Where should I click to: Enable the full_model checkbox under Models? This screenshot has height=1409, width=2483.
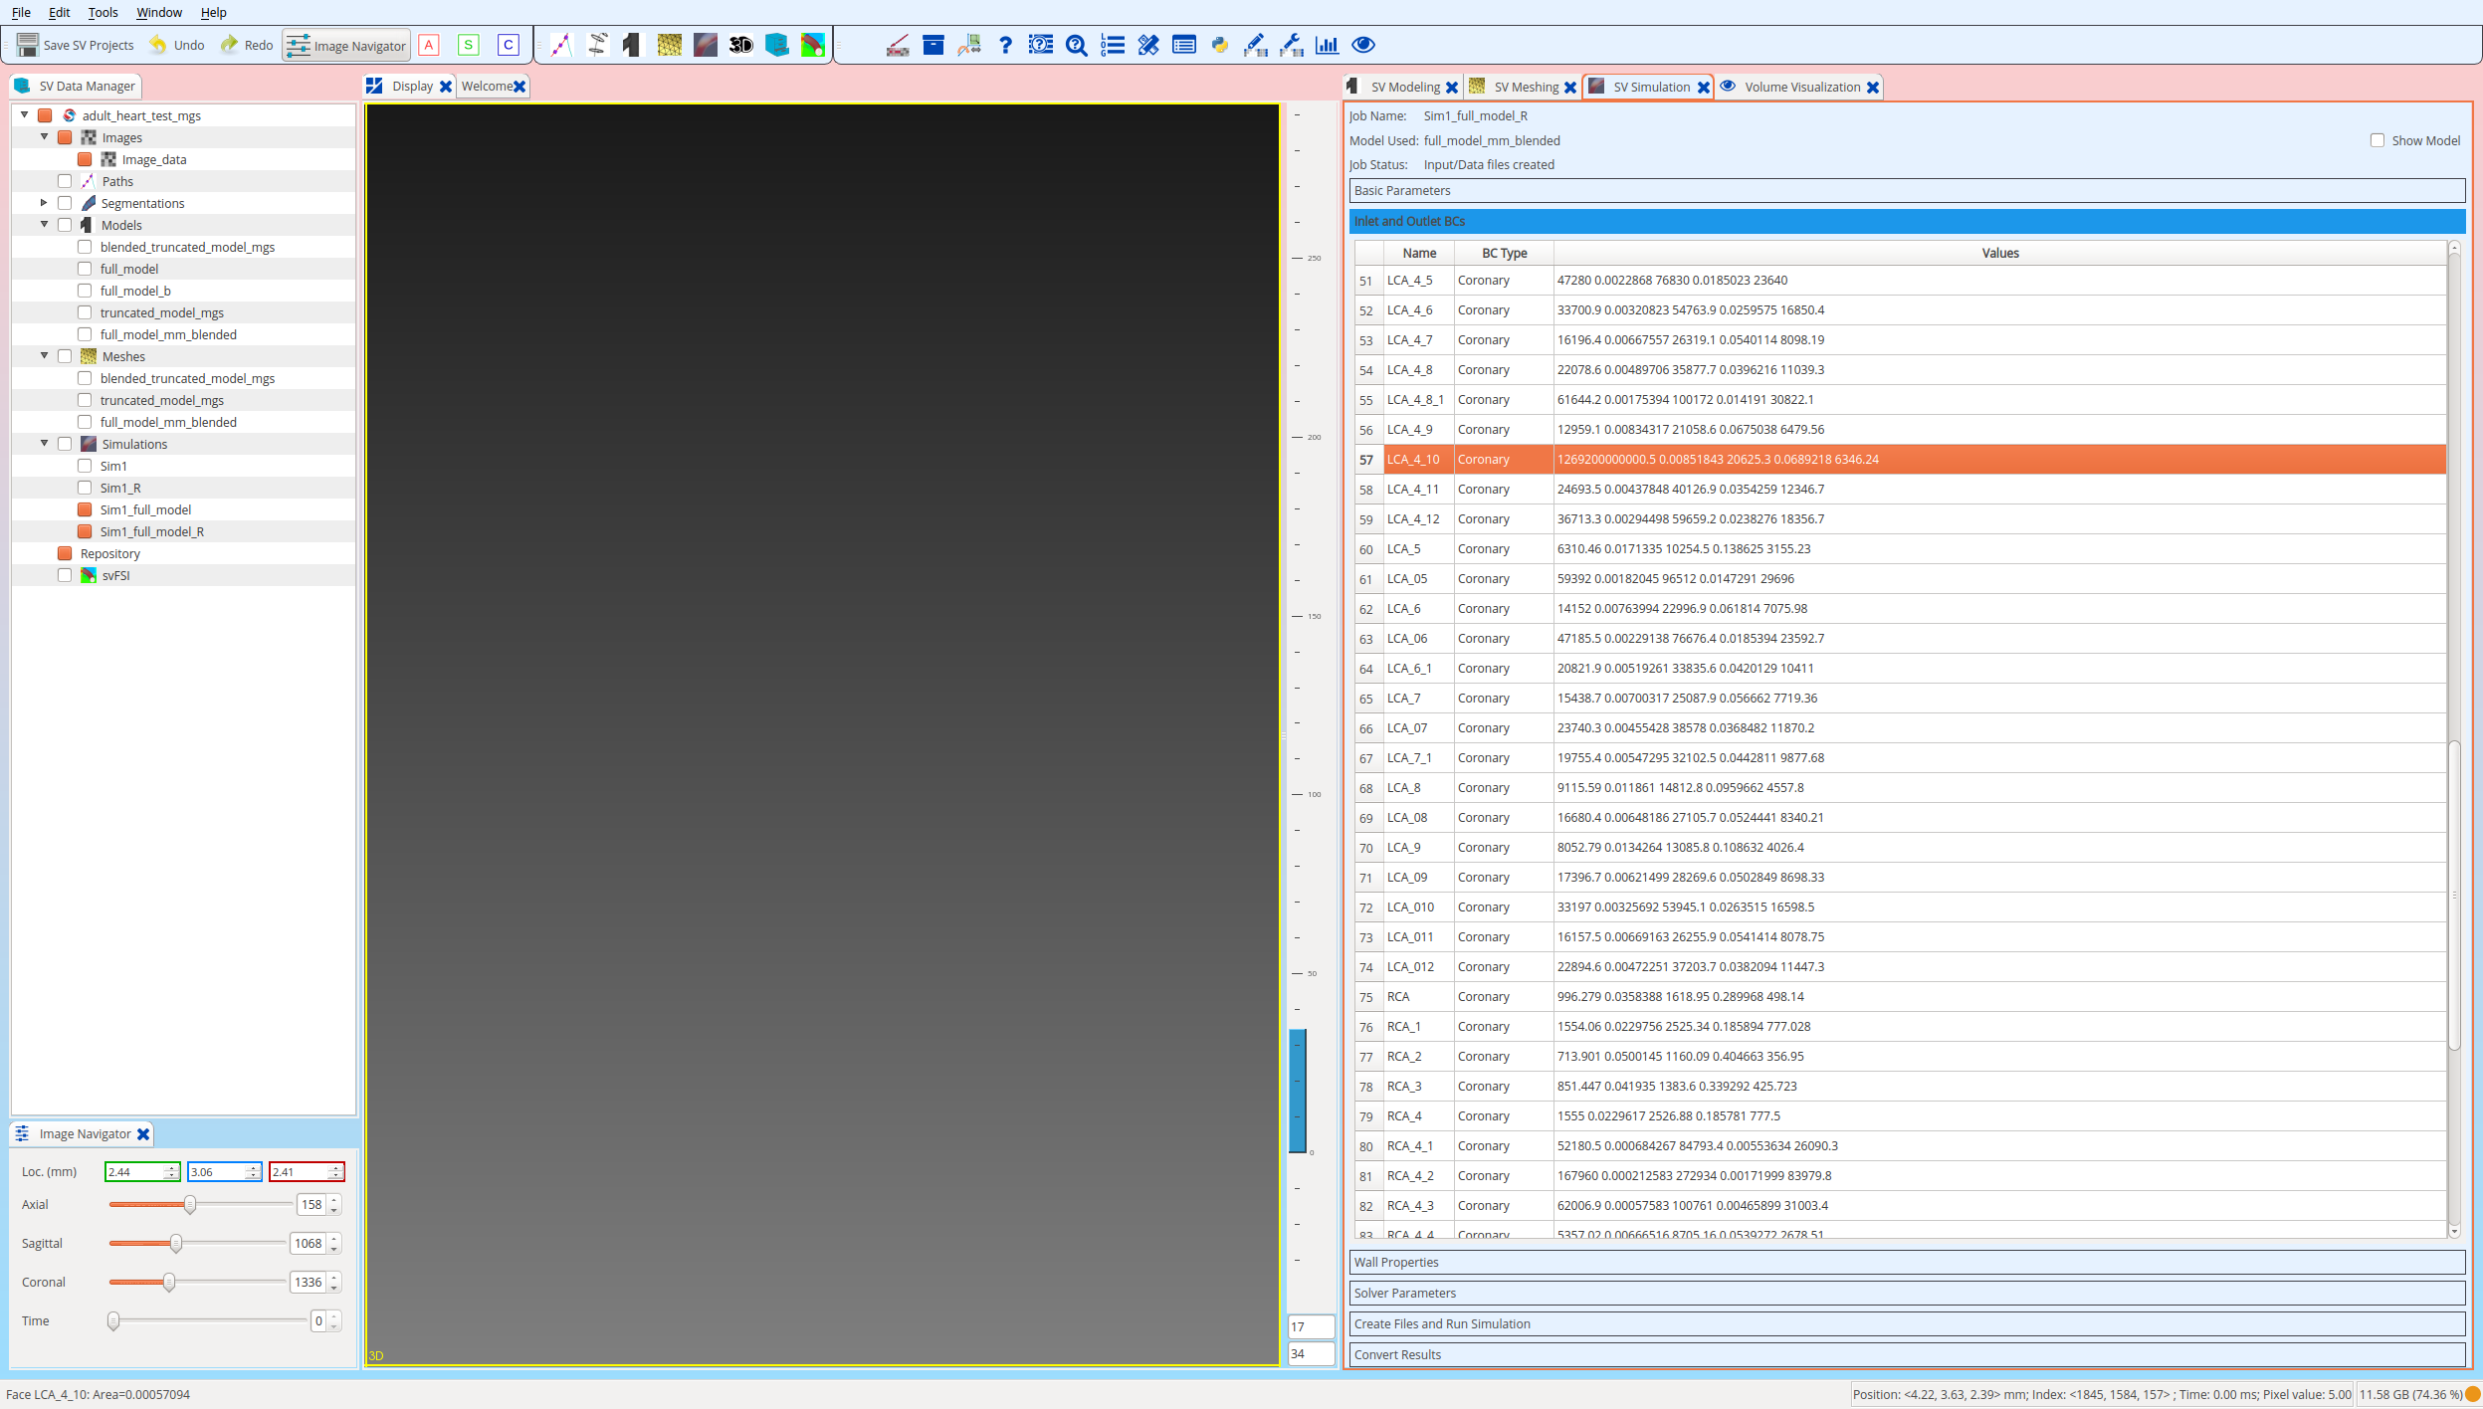coord(86,268)
